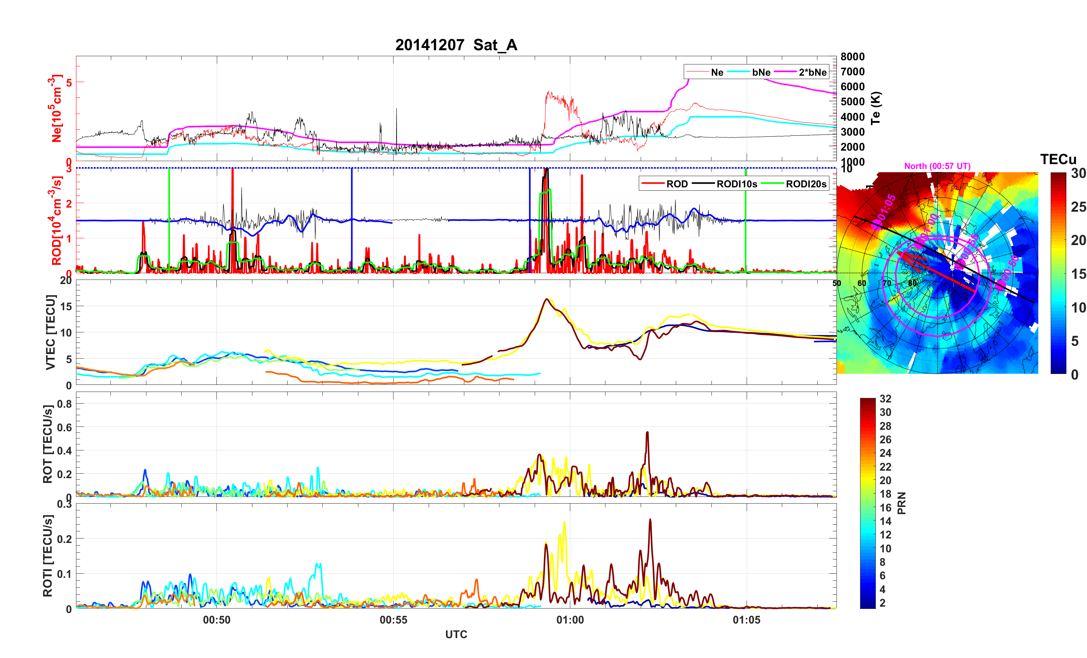Click the plot title 20141207 Sat_A
The image size is (1087, 658).
[x=456, y=45]
